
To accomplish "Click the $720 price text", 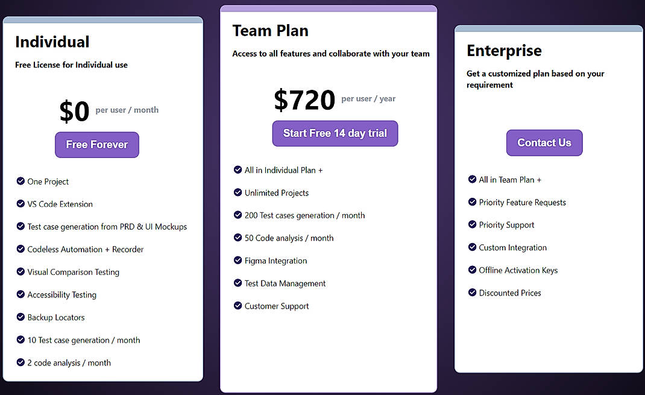I will (x=304, y=100).
